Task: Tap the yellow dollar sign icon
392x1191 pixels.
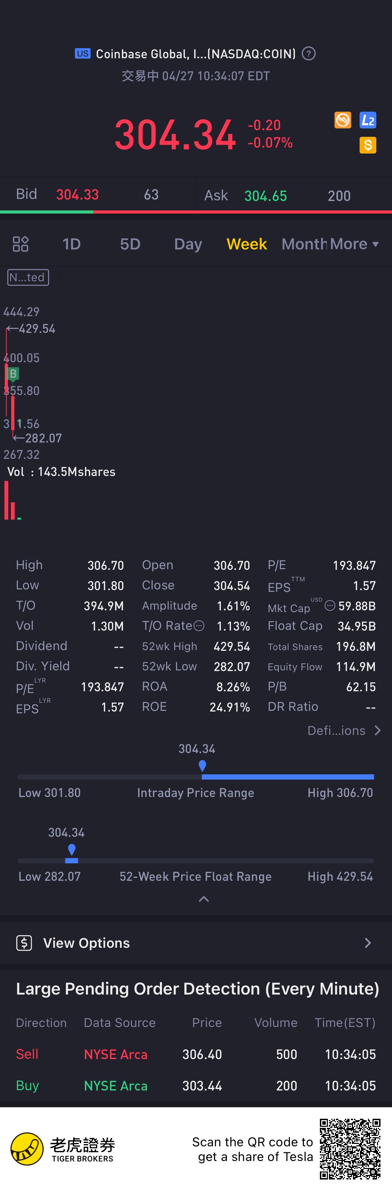Action: coord(368,145)
